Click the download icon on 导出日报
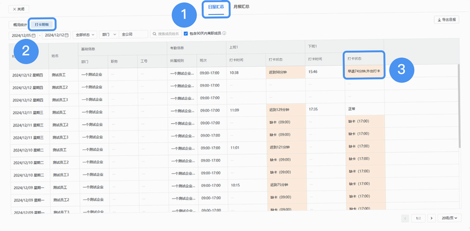 [x=439, y=20]
